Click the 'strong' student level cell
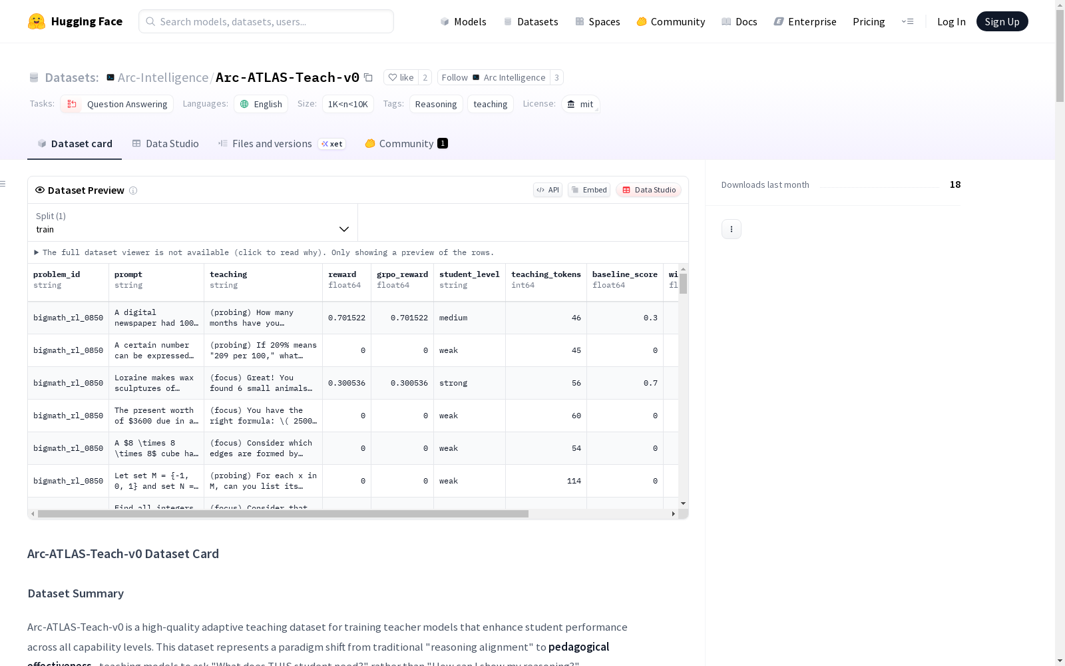This screenshot has height=666, width=1065. [x=469, y=383]
